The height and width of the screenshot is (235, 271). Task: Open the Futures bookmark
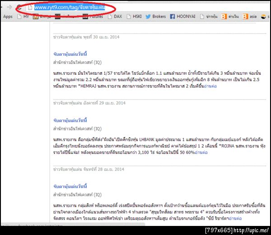[93, 17]
